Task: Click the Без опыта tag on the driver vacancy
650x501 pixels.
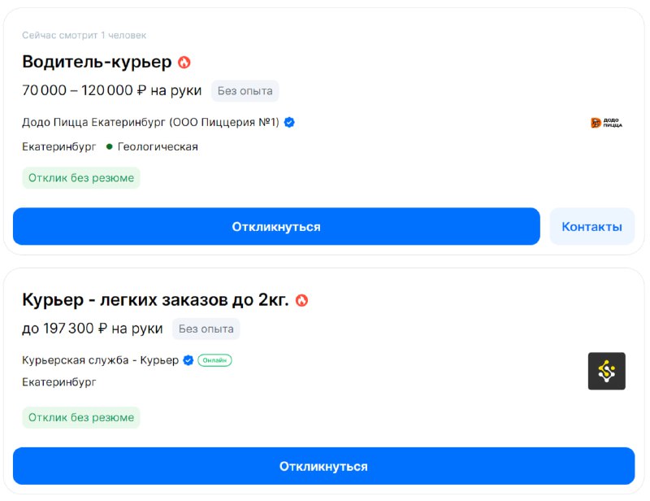Action: coord(245,91)
